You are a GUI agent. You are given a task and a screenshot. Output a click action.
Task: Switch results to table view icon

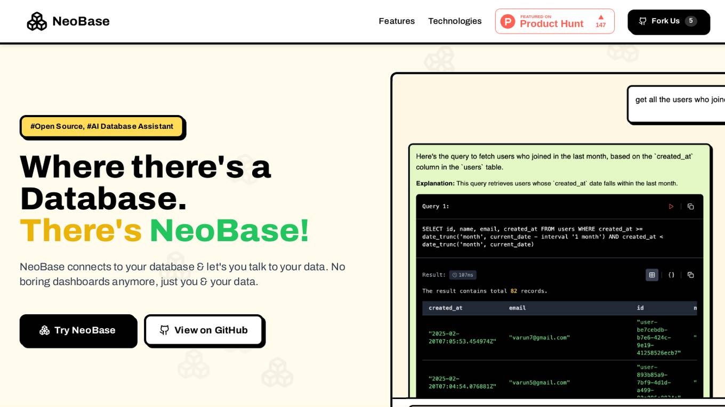652,275
